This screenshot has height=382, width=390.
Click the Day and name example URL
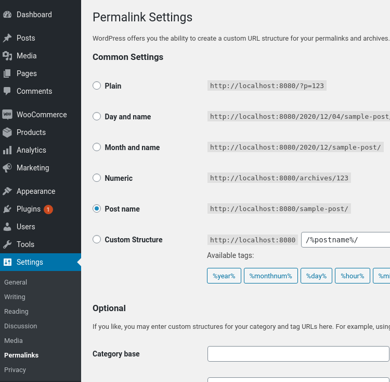click(298, 116)
